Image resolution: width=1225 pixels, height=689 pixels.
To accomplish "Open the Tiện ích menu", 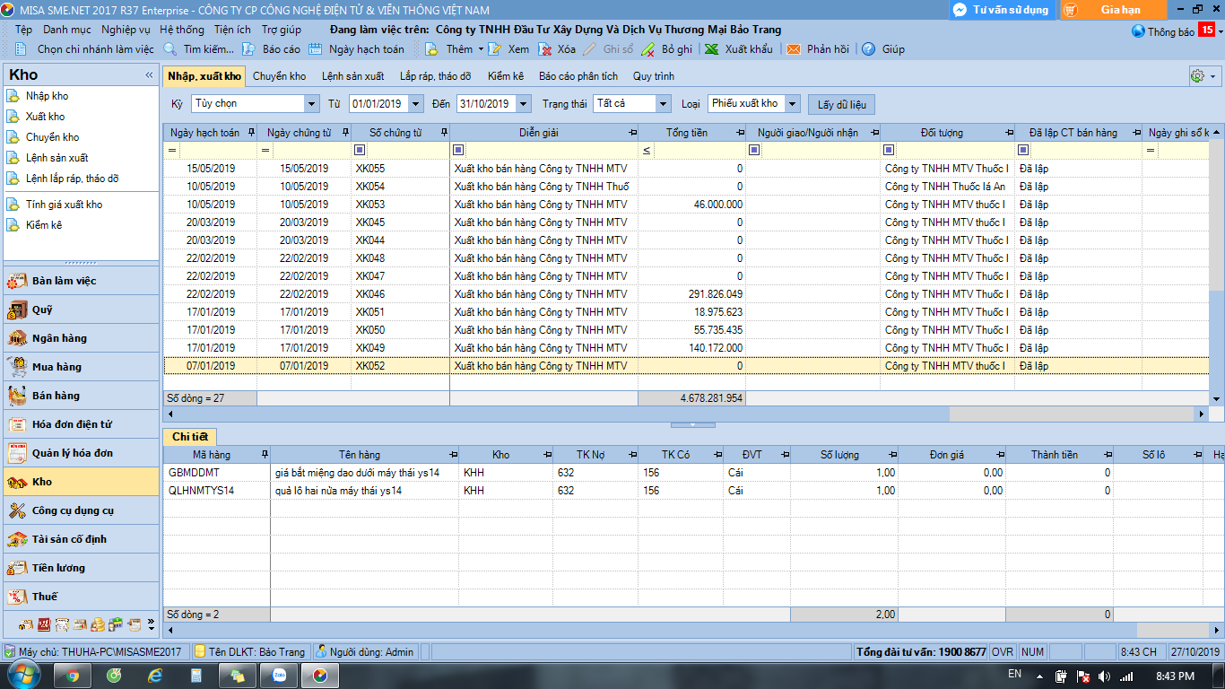I will pyautogui.click(x=232, y=30).
